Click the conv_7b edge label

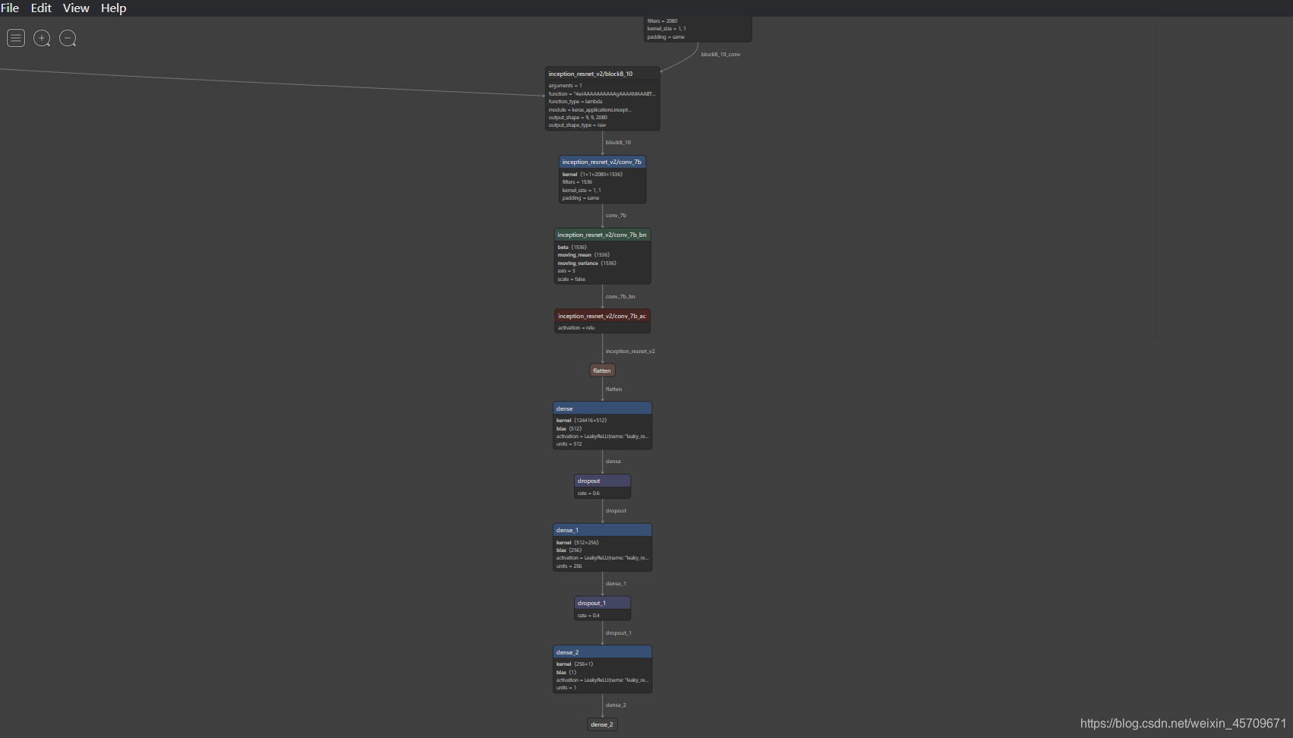click(616, 216)
